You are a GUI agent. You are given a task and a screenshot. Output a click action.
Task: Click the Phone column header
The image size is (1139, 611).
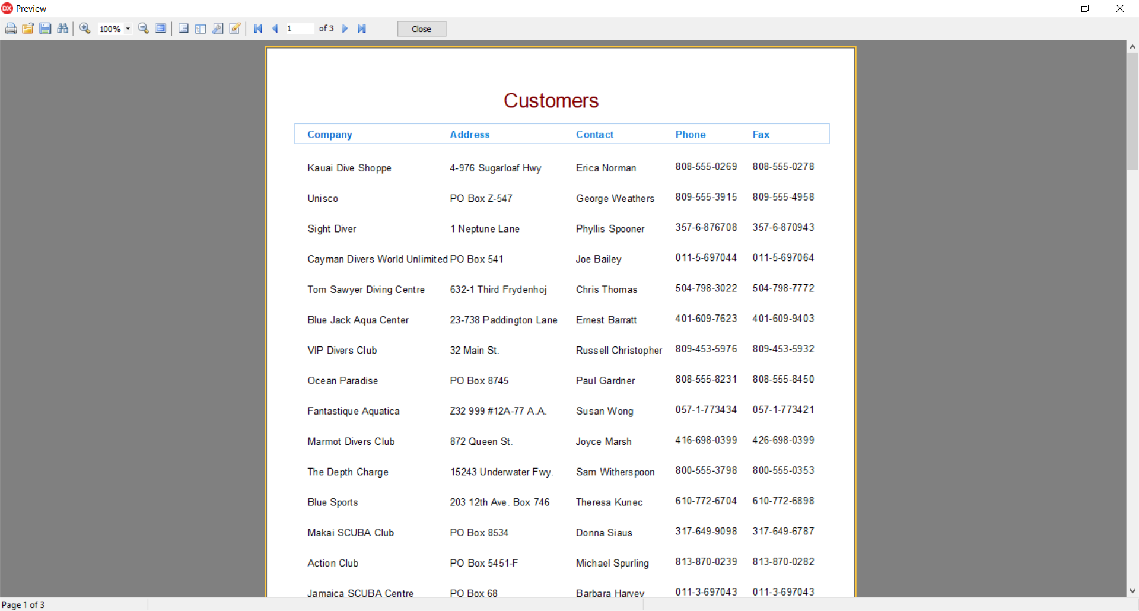coord(691,135)
